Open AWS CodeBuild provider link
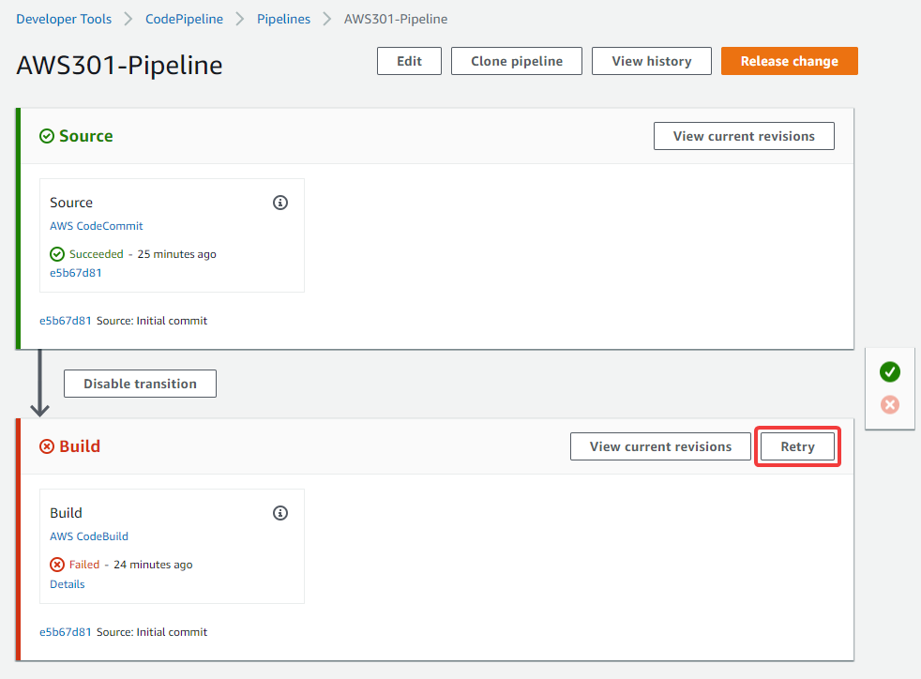The image size is (921, 679). coord(89,536)
